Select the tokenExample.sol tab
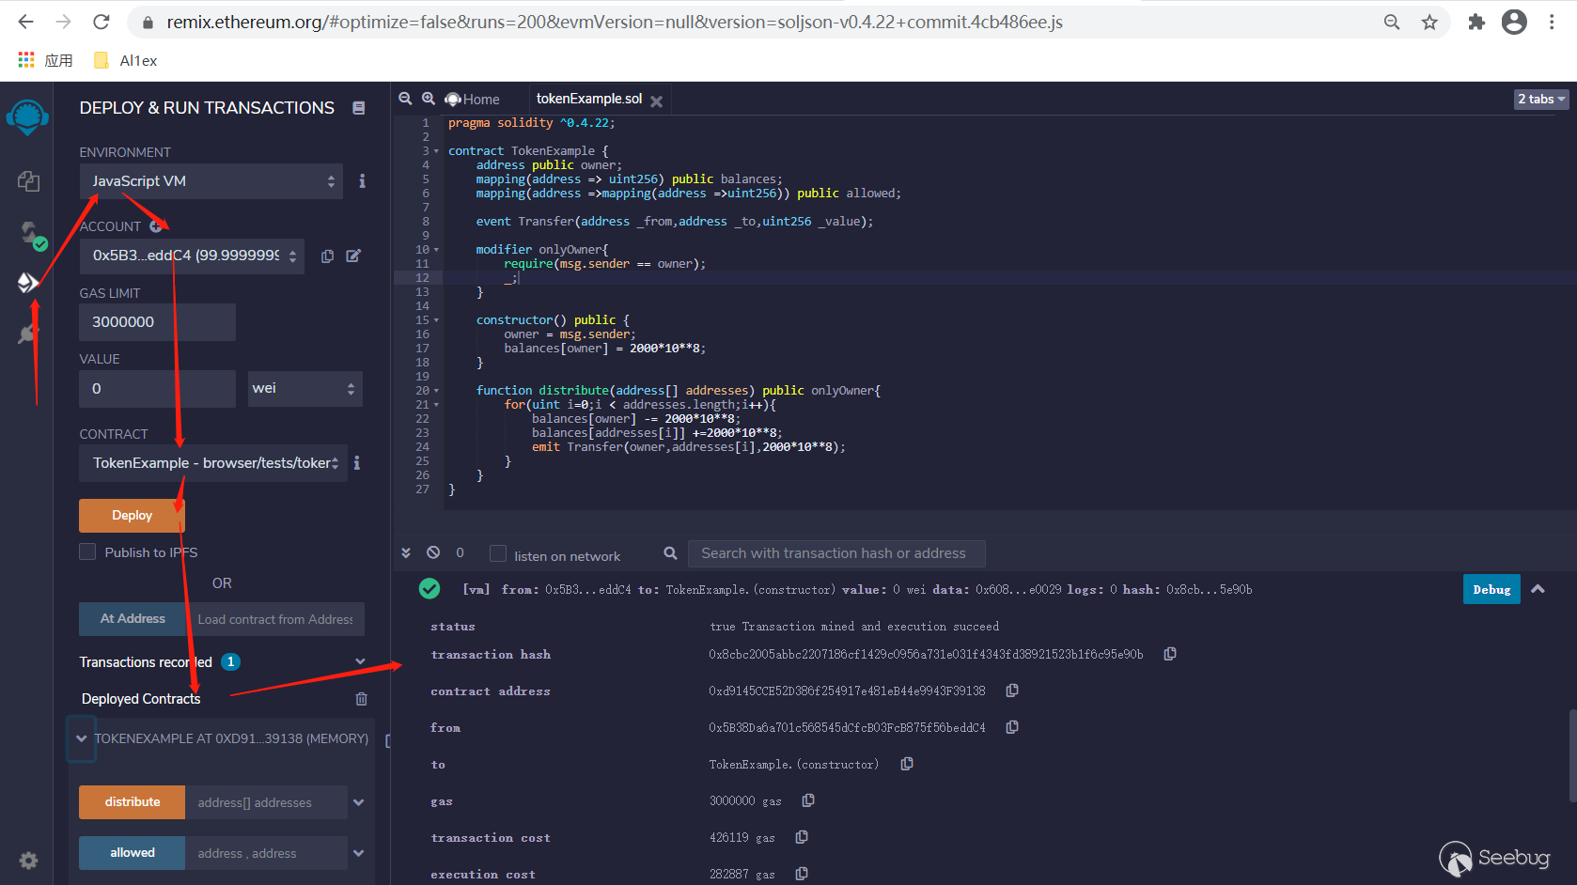Image resolution: width=1577 pixels, height=885 pixels. 588,100
